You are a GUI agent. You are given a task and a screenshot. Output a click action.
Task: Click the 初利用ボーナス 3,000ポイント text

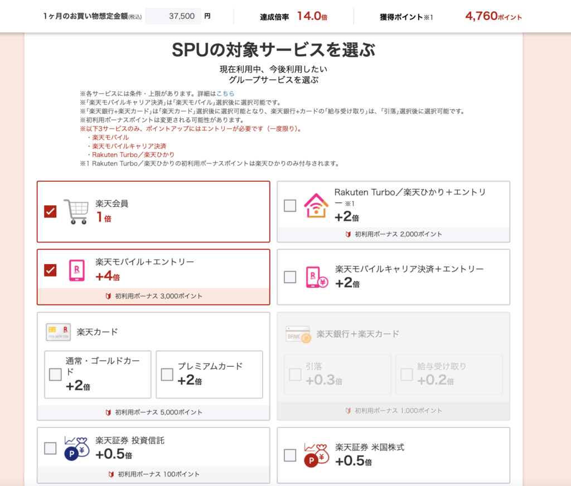[158, 297]
